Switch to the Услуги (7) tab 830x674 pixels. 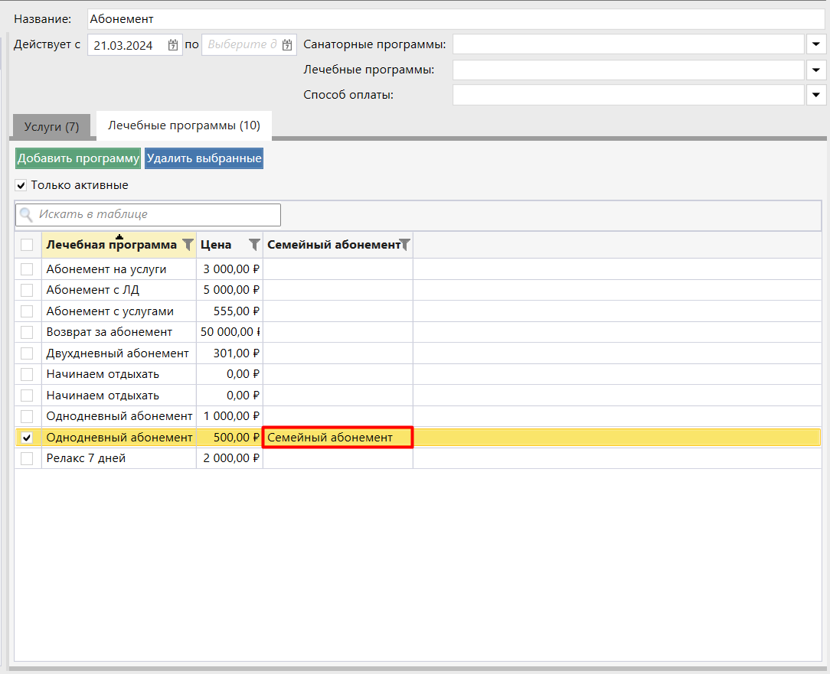(51, 126)
